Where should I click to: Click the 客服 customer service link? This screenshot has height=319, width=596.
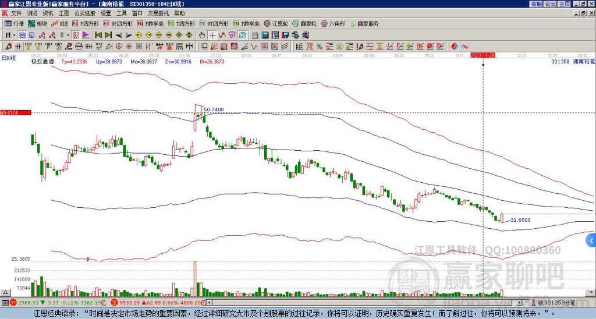(x=536, y=4)
